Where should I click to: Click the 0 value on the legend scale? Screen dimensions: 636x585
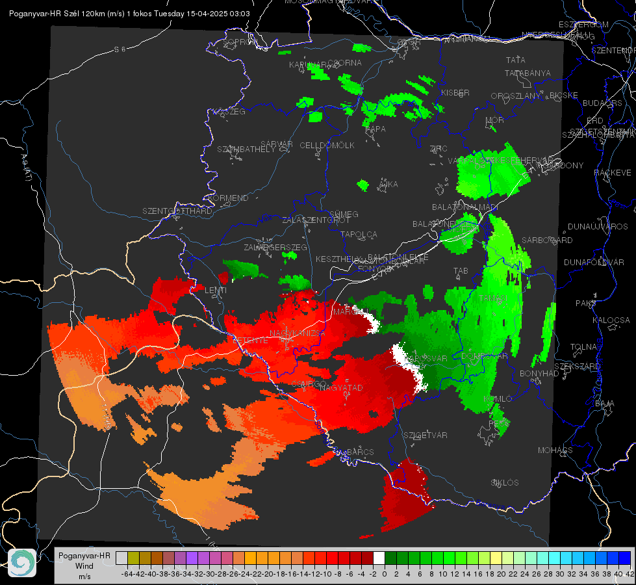pyautogui.click(x=385, y=574)
